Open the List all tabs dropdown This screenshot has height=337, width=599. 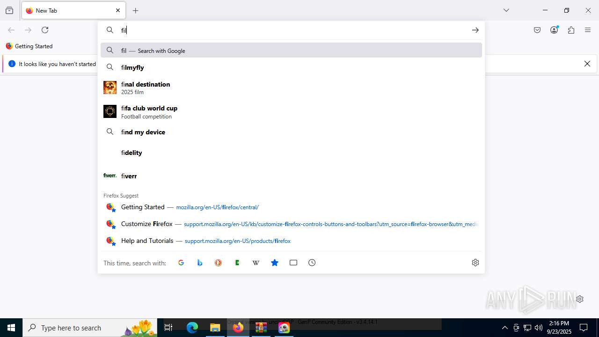coord(506,10)
